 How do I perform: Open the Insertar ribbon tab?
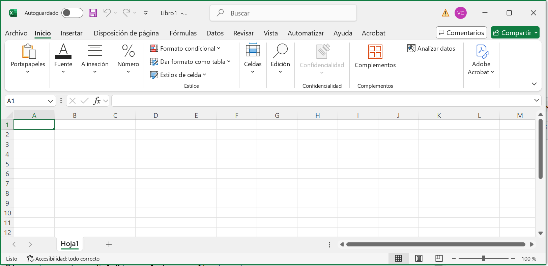[71, 33]
